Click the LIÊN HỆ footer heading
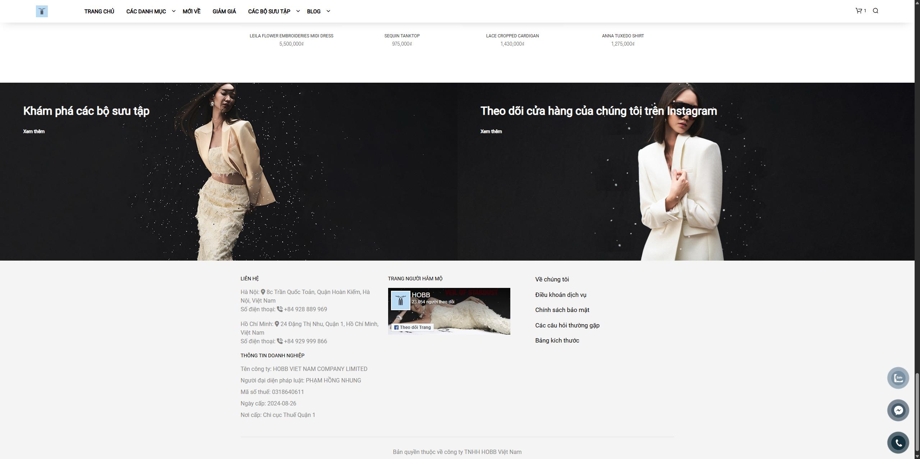 [249, 279]
